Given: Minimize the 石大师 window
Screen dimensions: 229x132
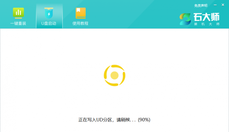Looking at the screenshot, I should [215, 5].
